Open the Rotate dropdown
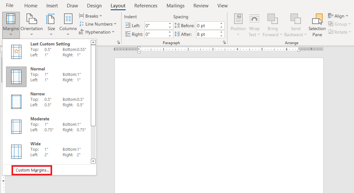The width and height of the screenshot is (354, 193). pos(340,32)
